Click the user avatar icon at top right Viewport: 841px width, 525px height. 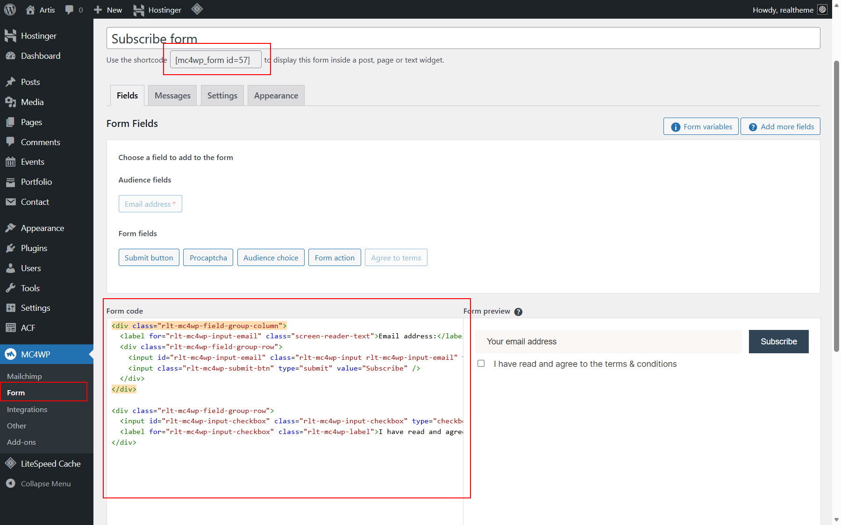pyautogui.click(x=822, y=10)
